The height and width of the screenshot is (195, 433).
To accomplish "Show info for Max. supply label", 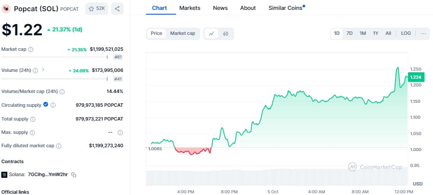I will pos(32,133).
